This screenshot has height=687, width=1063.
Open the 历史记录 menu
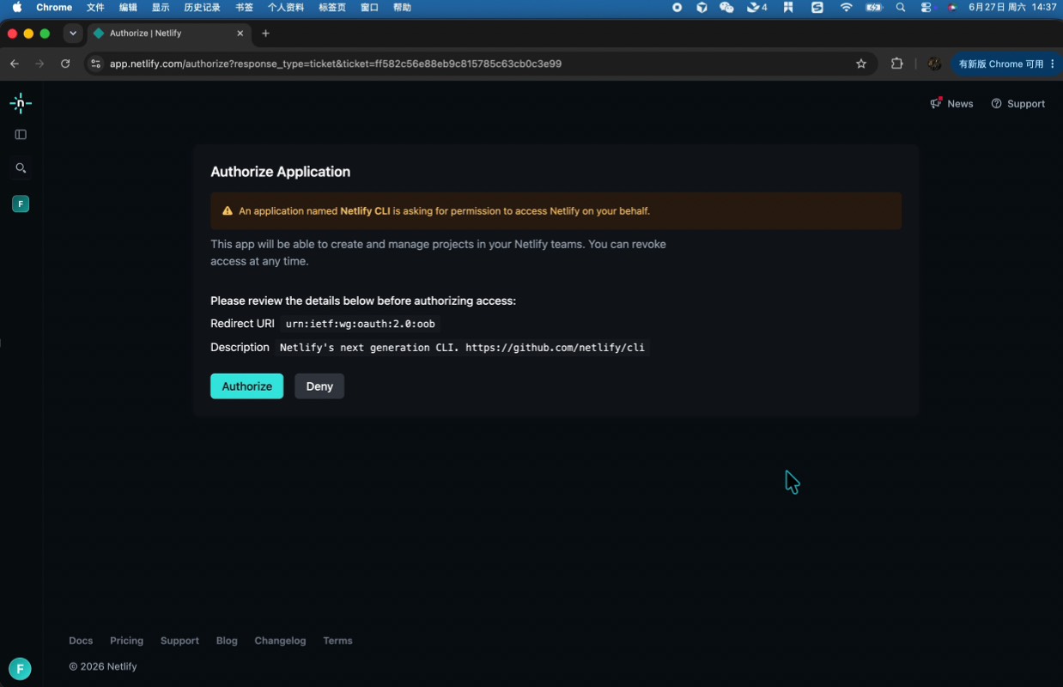tap(202, 8)
